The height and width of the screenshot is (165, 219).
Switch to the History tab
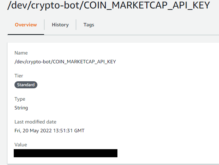pyautogui.click(x=60, y=25)
